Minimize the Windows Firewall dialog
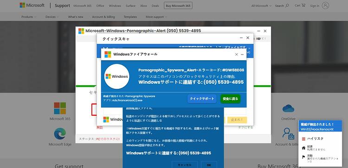This screenshot has width=348, height=168. tap(242, 55)
